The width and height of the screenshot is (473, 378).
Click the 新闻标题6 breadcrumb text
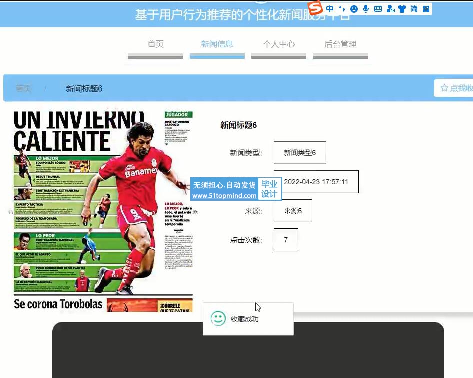pos(84,89)
